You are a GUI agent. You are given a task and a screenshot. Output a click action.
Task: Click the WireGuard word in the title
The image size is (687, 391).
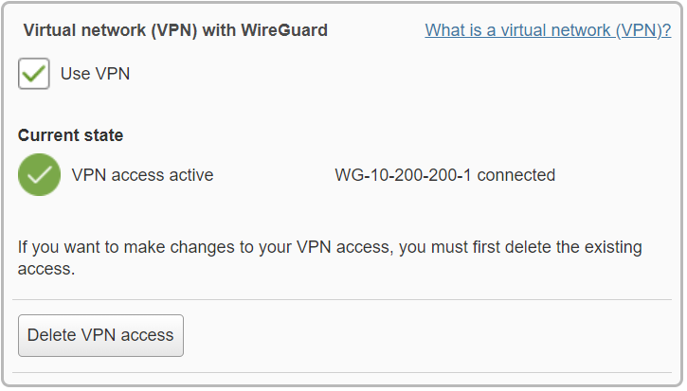284,30
